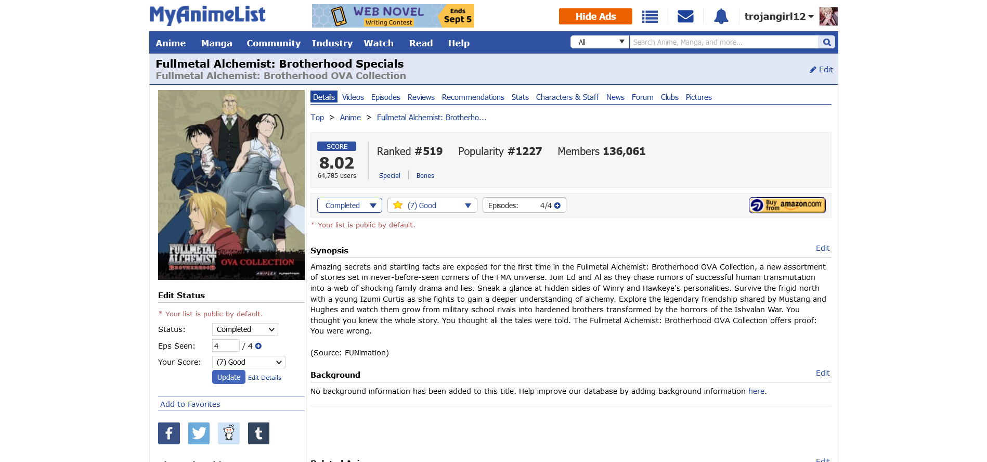Image resolution: width=987 pixels, height=462 pixels.
Task: Share on Twitter icon
Action: pyautogui.click(x=199, y=433)
